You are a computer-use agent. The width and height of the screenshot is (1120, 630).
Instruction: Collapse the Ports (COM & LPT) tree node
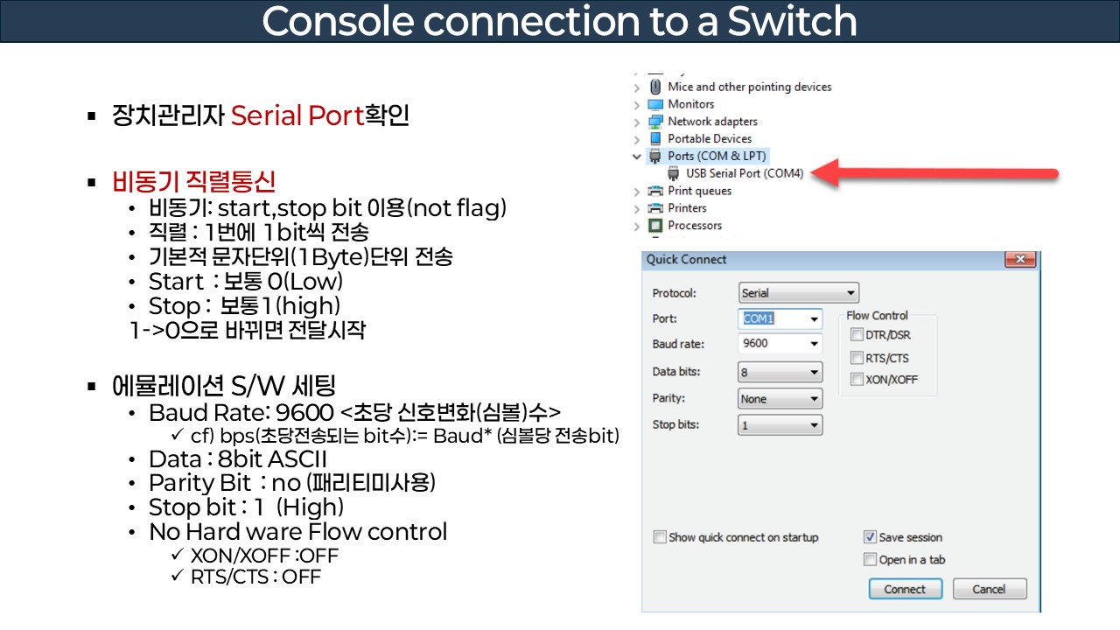coord(637,157)
